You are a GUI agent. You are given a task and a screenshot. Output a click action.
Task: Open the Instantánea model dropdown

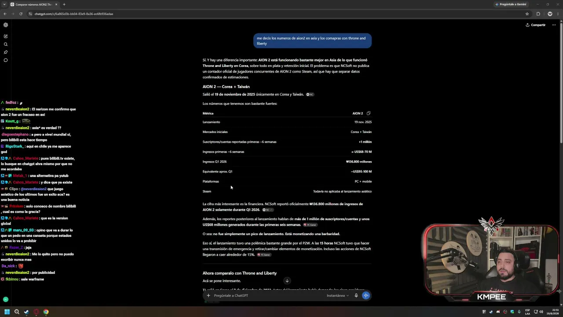pyautogui.click(x=338, y=295)
